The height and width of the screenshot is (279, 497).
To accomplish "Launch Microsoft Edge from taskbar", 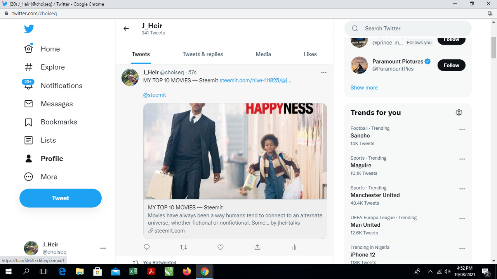I will coord(62,272).
